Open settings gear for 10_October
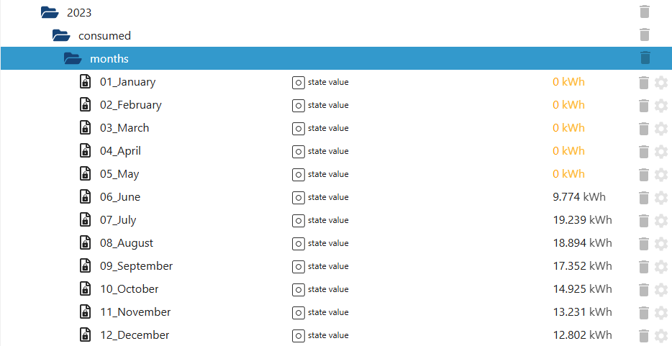672x346 pixels. [x=661, y=290]
